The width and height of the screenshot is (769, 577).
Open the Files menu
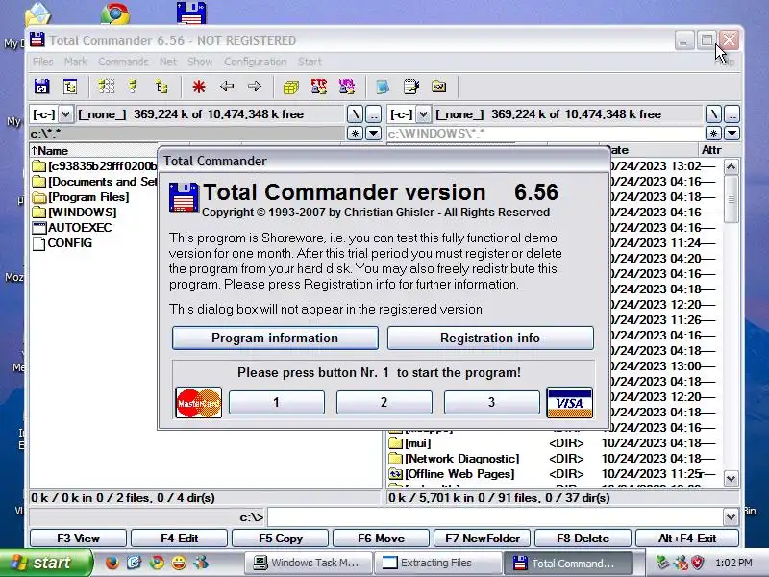coord(42,62)
